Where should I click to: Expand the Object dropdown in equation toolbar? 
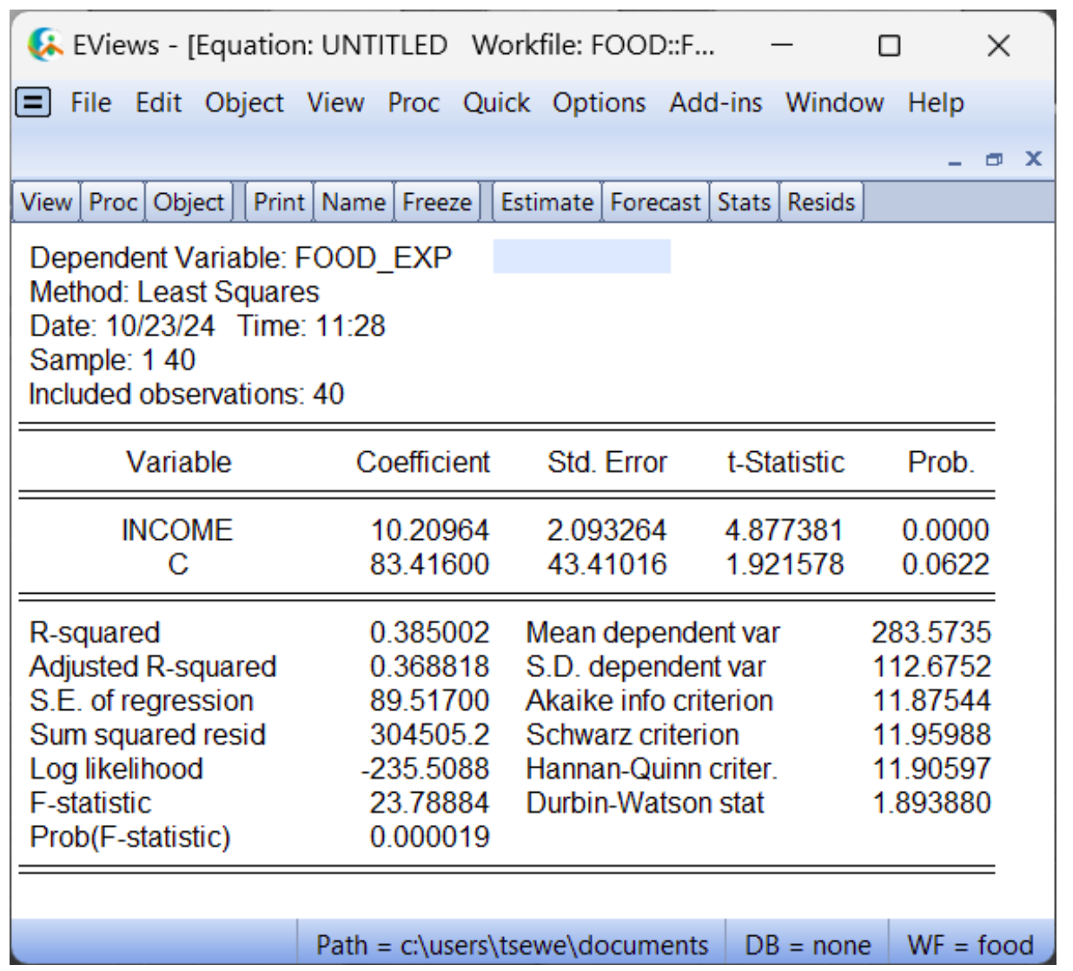(189, 203)
